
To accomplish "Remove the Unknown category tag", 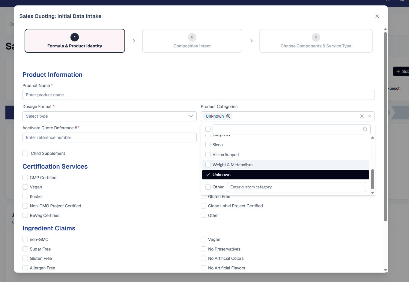I will (x=228, y=116).
